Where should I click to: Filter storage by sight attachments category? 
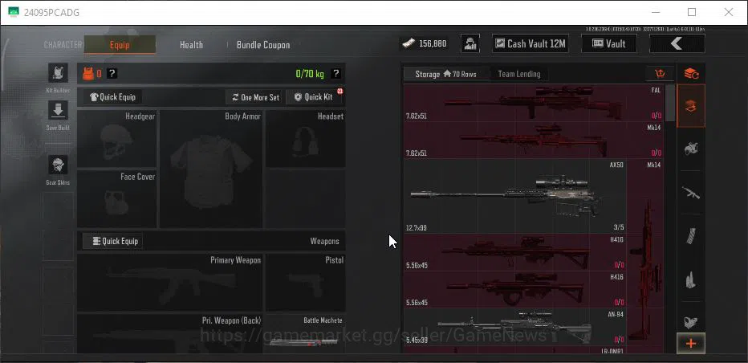click(x=691, y=321)
